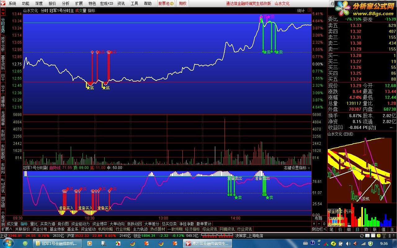Open 一致预期 extension tab
The height and width of the screenshot is (248, 397).
point(175,229)
